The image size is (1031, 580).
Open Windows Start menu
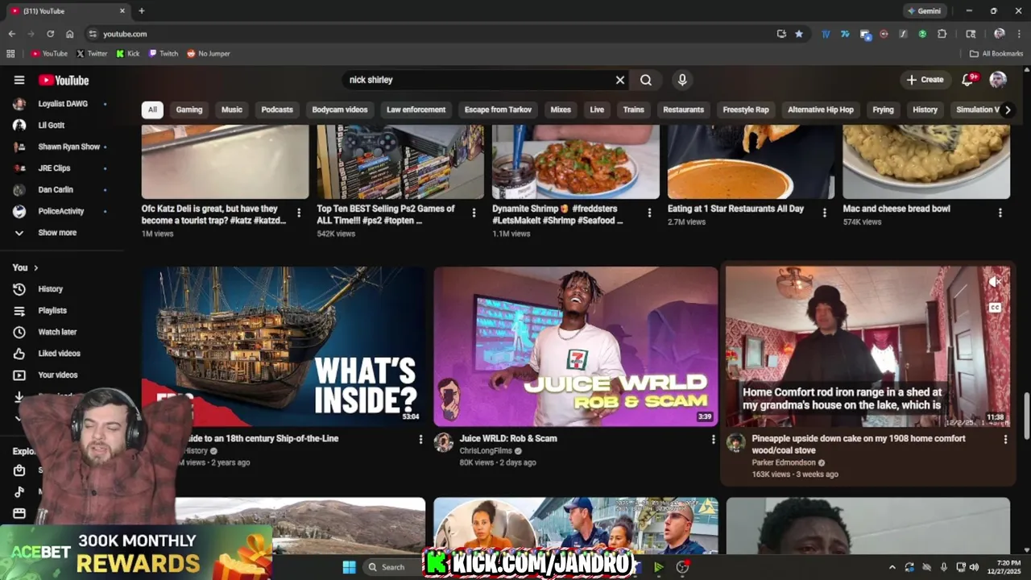coord(349,567)
